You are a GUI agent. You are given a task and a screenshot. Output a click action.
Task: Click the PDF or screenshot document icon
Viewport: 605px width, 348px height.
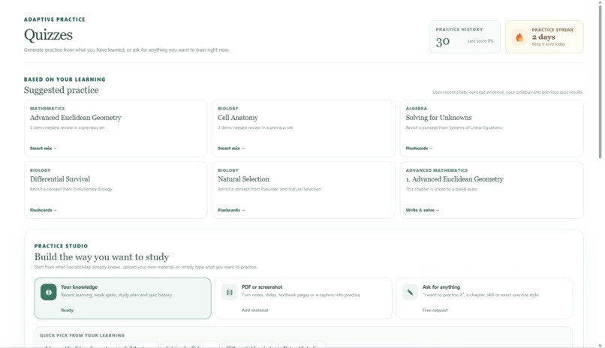pyautogui.click(x=229, y=292)
